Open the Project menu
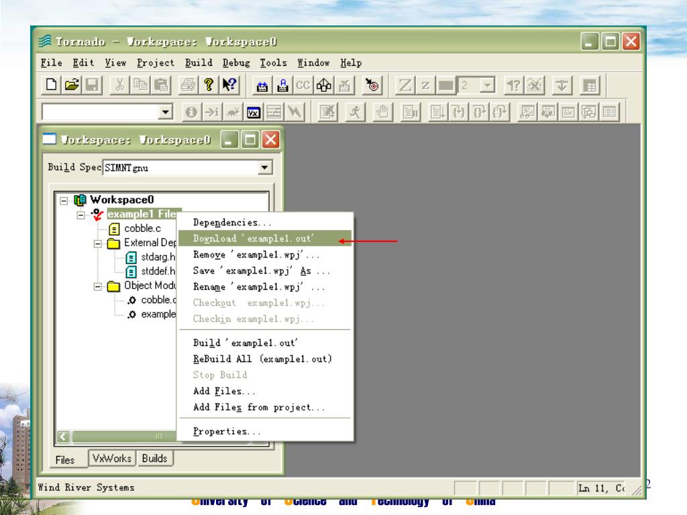Screen dimensions: 687x515 [x=156, y=62]
